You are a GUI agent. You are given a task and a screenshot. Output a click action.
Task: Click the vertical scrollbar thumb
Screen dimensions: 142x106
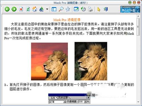[138, 27]
